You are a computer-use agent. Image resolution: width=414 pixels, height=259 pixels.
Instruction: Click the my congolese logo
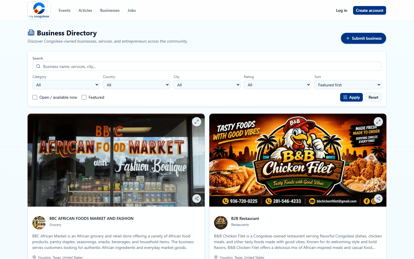[x=39, y=10]
